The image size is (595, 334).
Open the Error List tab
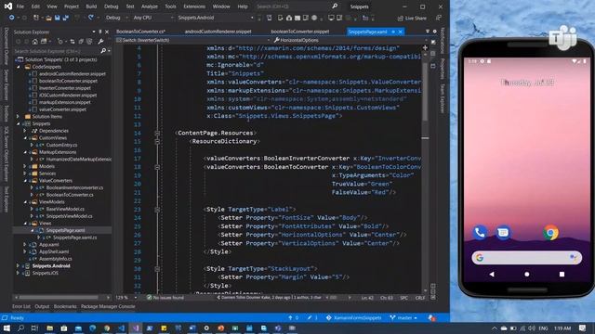click(x=21, y=306)
